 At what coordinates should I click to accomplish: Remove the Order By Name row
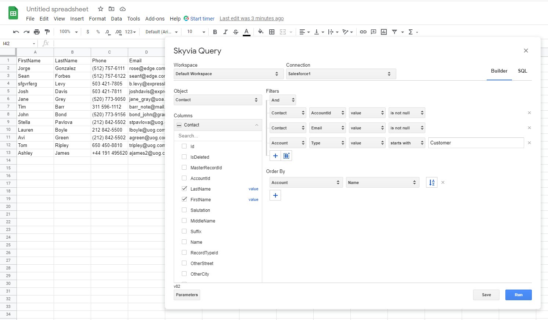pyautogui.click(x=443, y=183)
